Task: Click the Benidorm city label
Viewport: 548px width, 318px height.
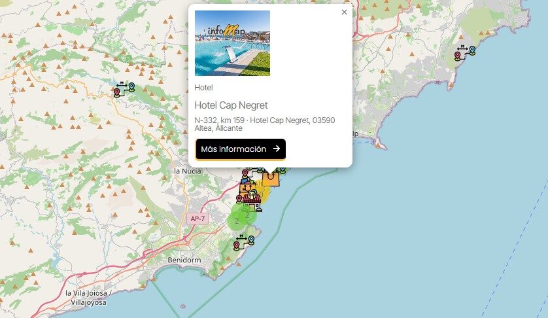Action: [184, 260]
